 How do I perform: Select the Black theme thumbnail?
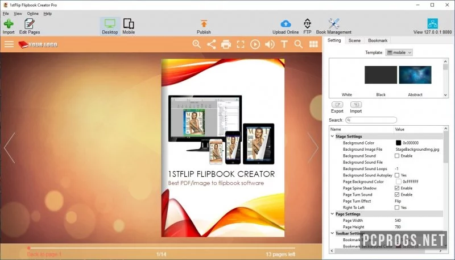(380, 75)
